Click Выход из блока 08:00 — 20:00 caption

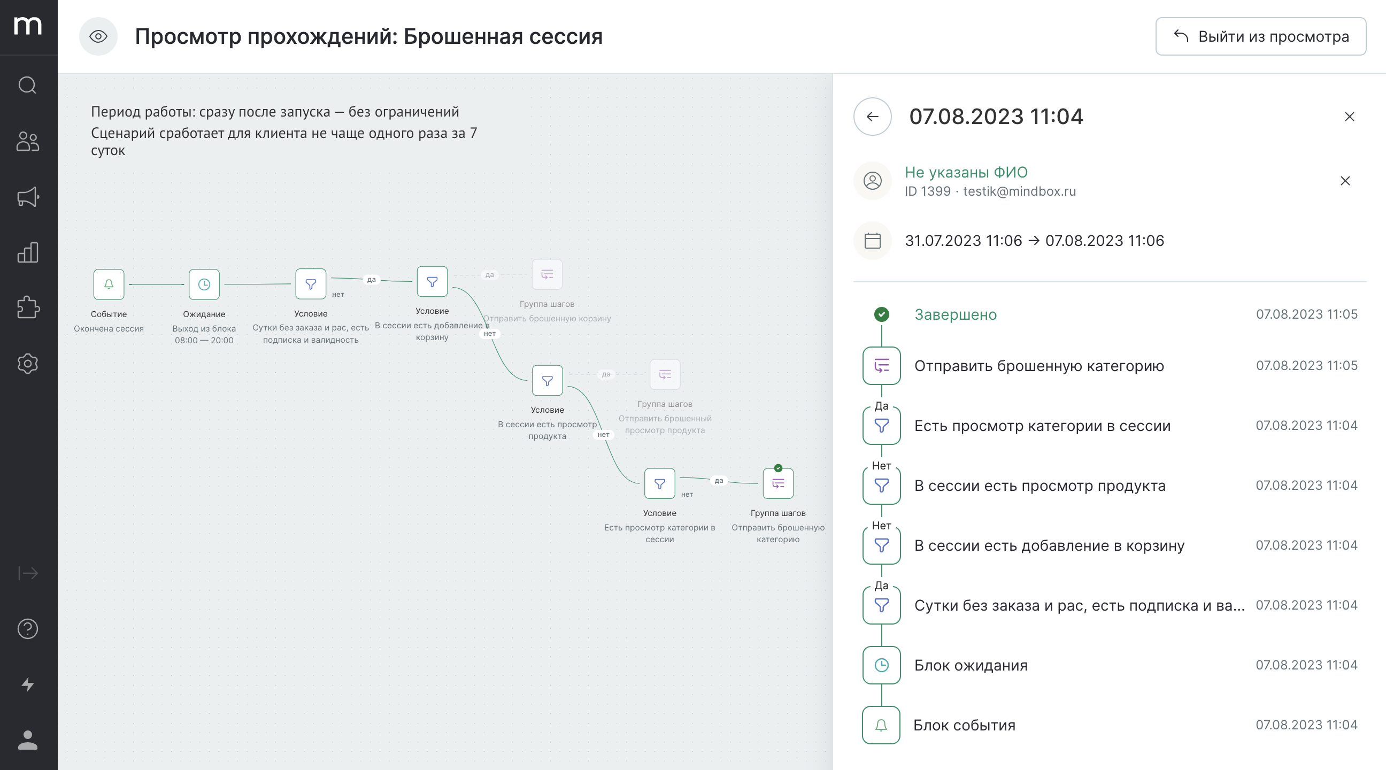point(204,334)
